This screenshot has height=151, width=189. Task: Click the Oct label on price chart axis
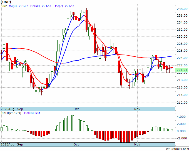(x=76, y=109)
